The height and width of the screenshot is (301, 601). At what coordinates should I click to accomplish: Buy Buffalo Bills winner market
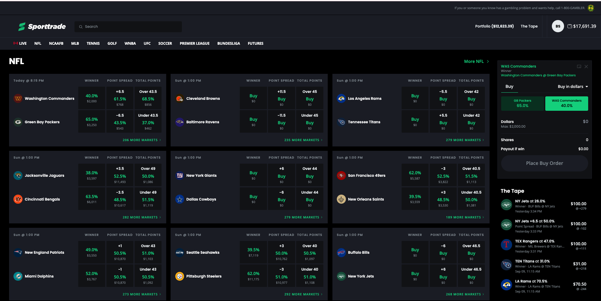[415, 252]
